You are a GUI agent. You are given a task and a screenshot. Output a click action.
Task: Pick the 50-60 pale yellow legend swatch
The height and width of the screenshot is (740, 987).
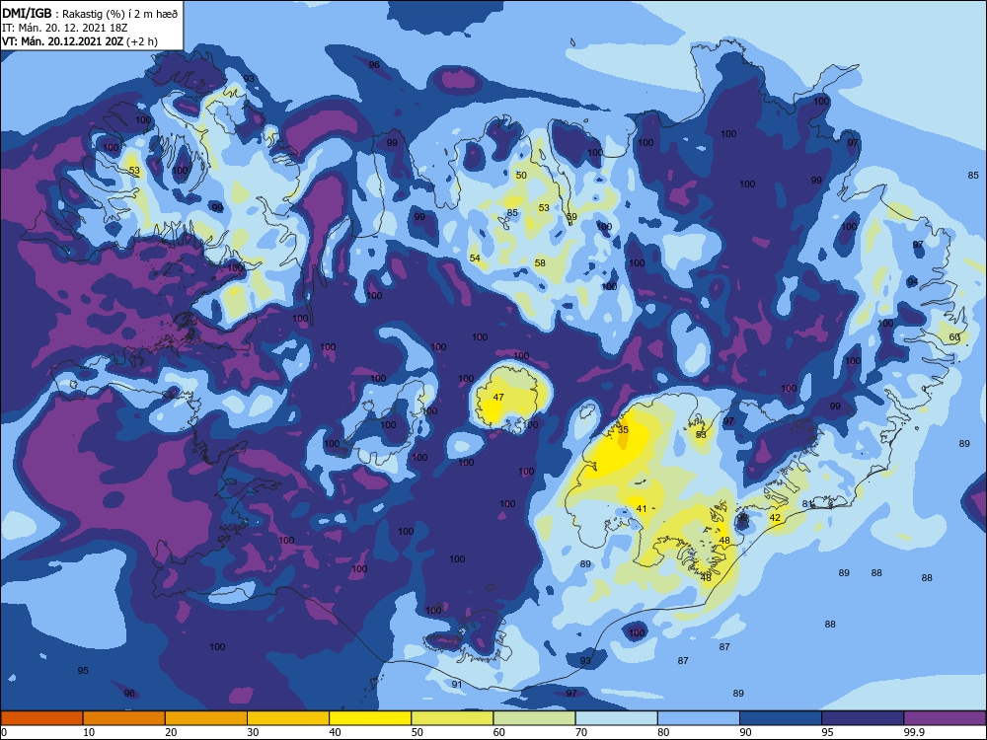coord(452,718)
